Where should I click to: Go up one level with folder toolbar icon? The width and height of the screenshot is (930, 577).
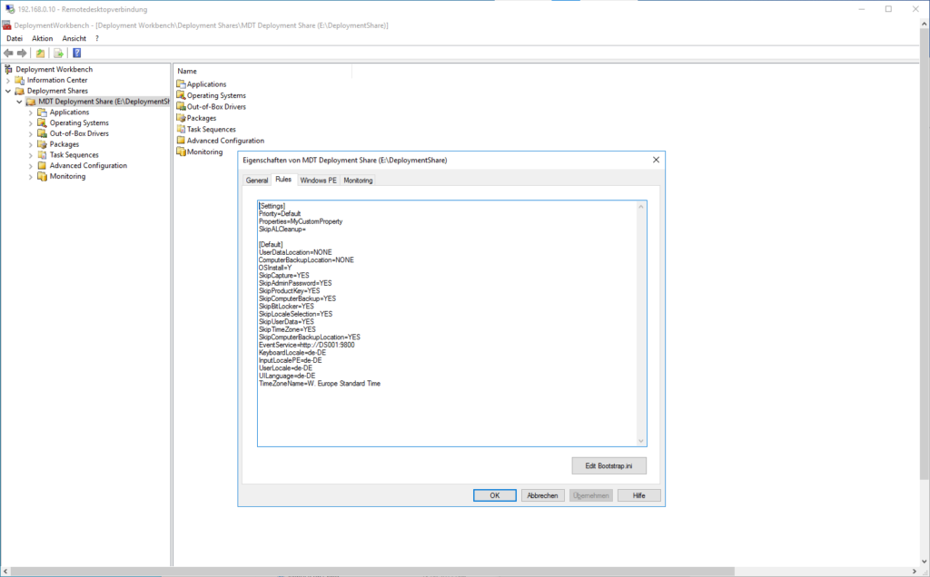[x=40, y=54]
